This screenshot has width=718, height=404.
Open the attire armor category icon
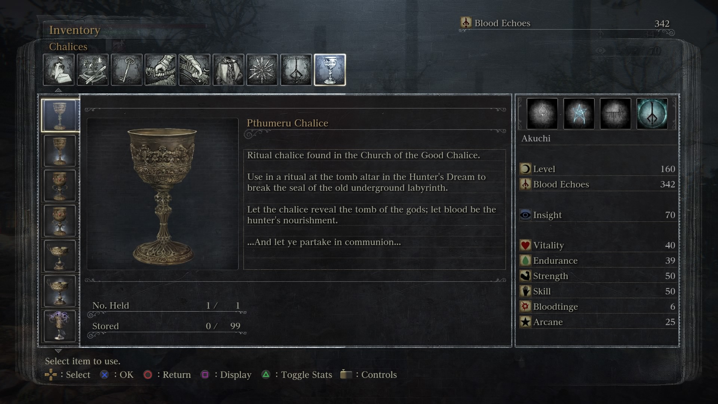click(228, 70)
